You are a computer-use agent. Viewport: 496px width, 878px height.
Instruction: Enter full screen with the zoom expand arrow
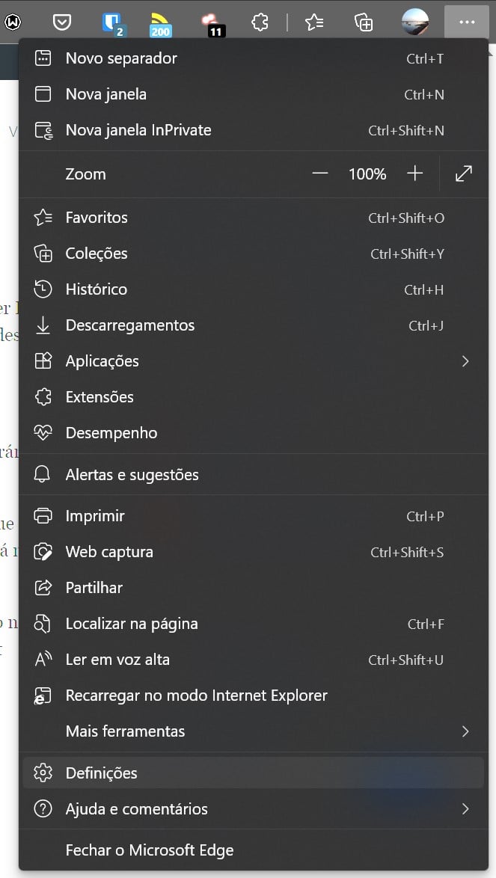[x=464, y=174]
